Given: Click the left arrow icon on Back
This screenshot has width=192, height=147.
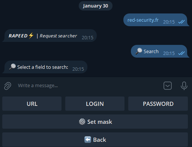Looking at the screenshot, I should point(88,140).
